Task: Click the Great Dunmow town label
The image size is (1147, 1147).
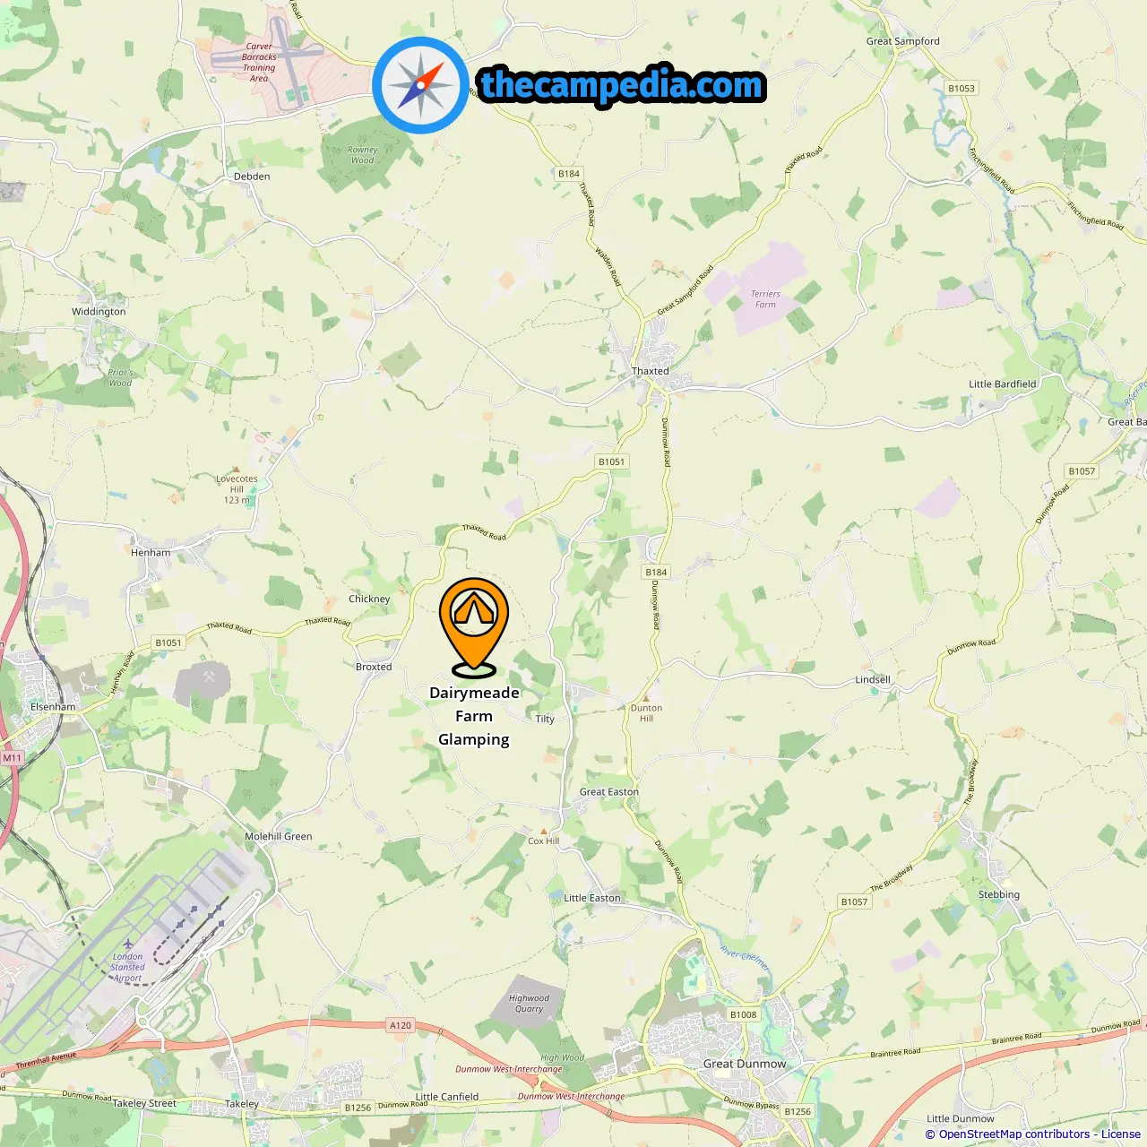Action: 745,1064
